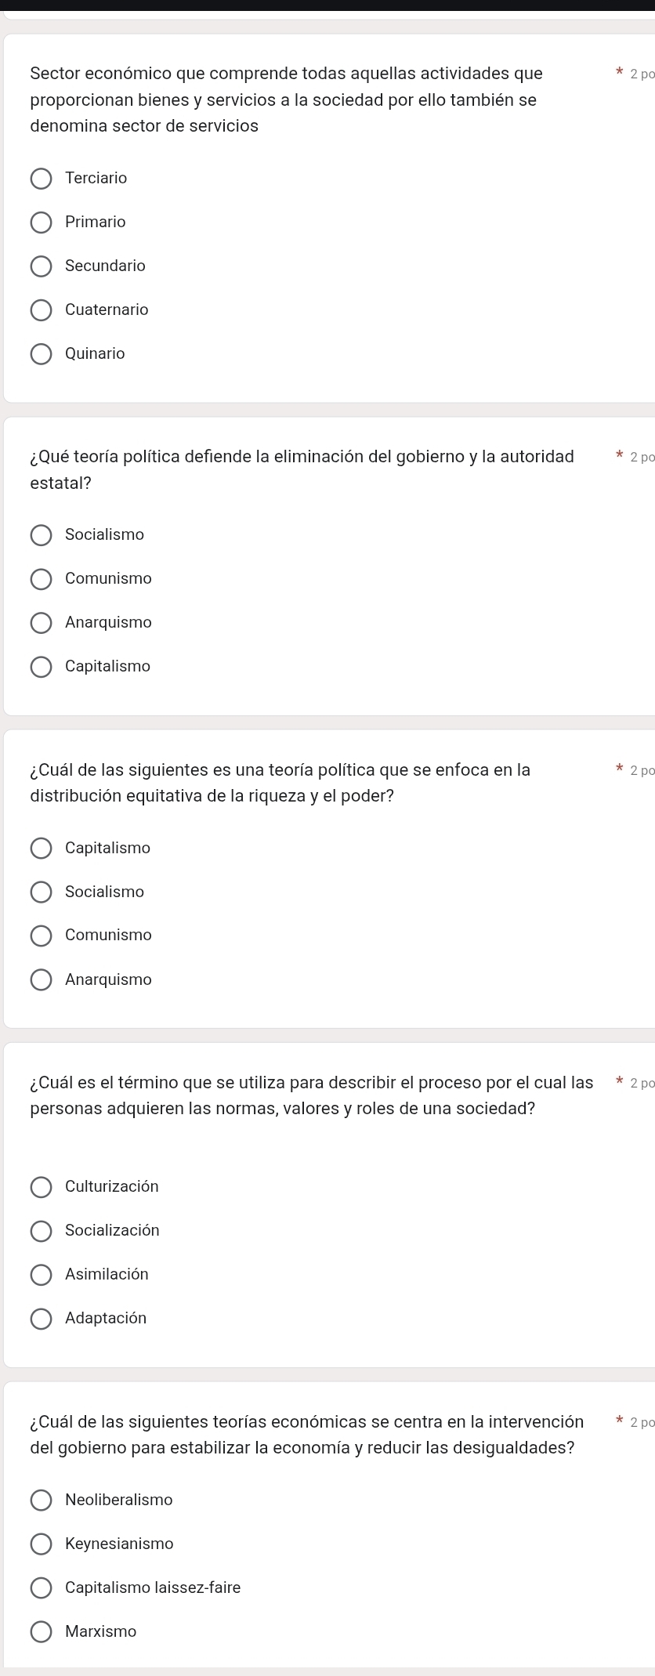Pick the Secundario sector option
The width and height of the screenshot is (655, 1676).
pyautogui.click(x=42, y=266)
